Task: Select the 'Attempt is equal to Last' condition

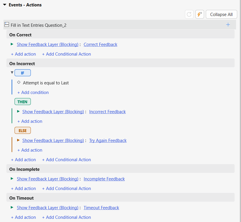Action: point(46,83)
